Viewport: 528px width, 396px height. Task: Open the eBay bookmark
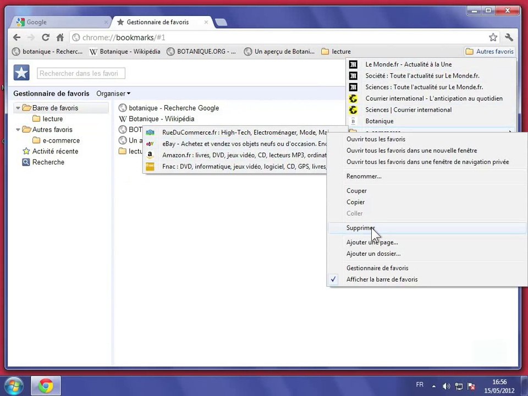pos(236,144)
